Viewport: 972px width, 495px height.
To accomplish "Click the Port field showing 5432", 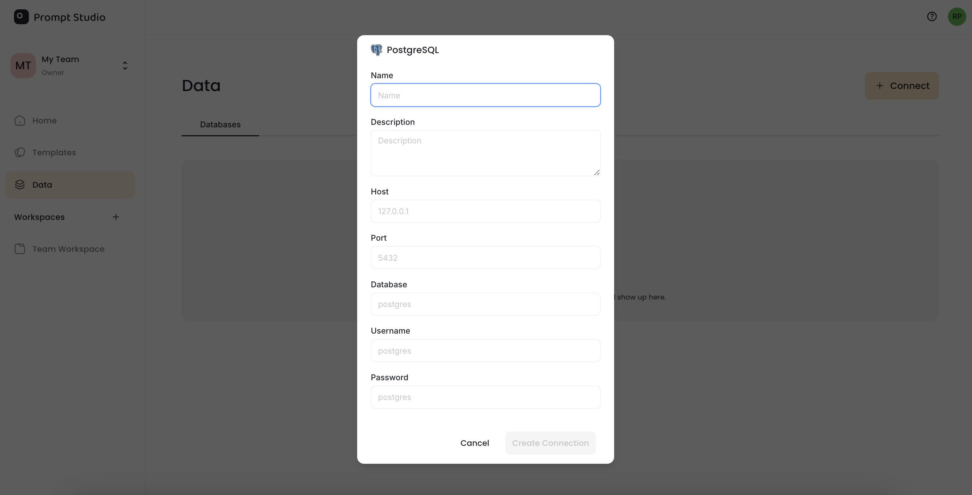I will click(x=485, y=258).
